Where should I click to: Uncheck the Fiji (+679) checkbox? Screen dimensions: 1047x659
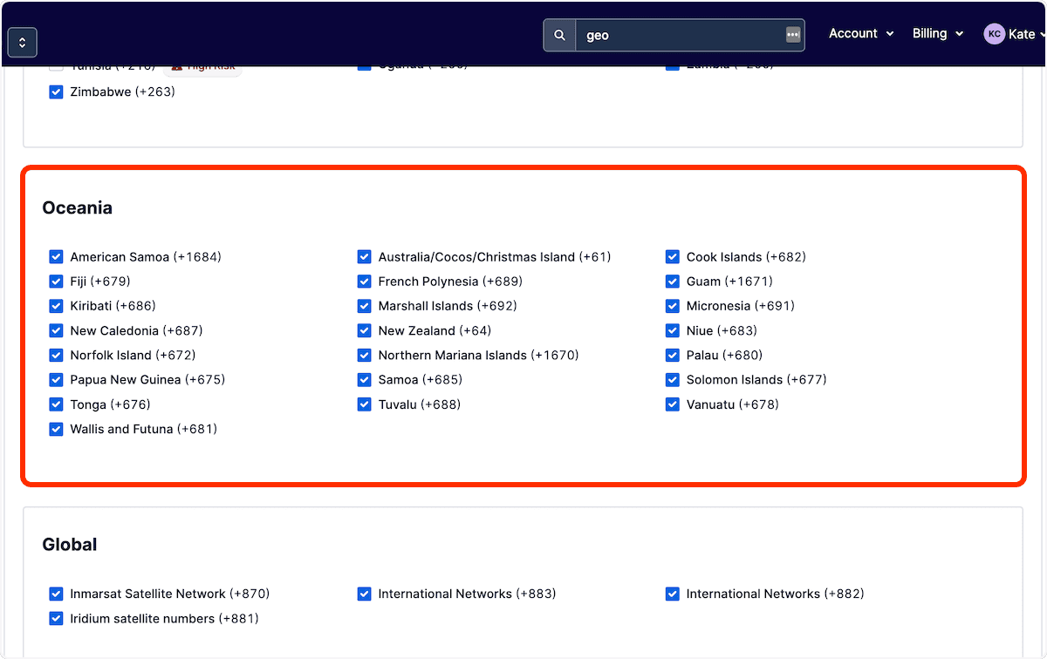tap(57, 282)
